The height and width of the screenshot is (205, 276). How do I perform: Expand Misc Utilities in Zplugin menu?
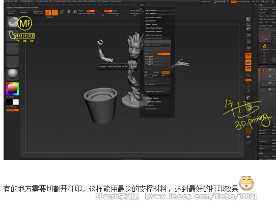(151, 14)
